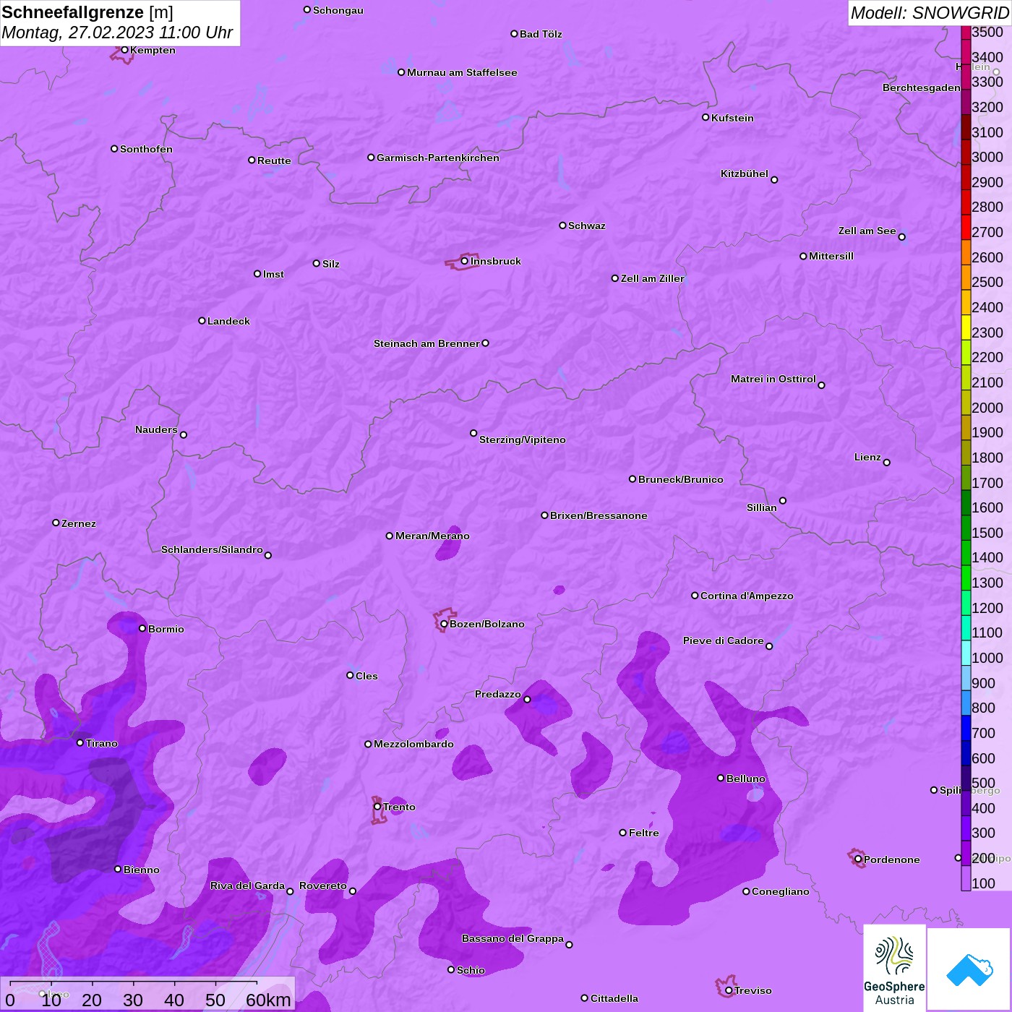This screenshot has height=1012, width=1012.
Task: Click the distance scale bar at bottom left
Action: pos(134,985)
